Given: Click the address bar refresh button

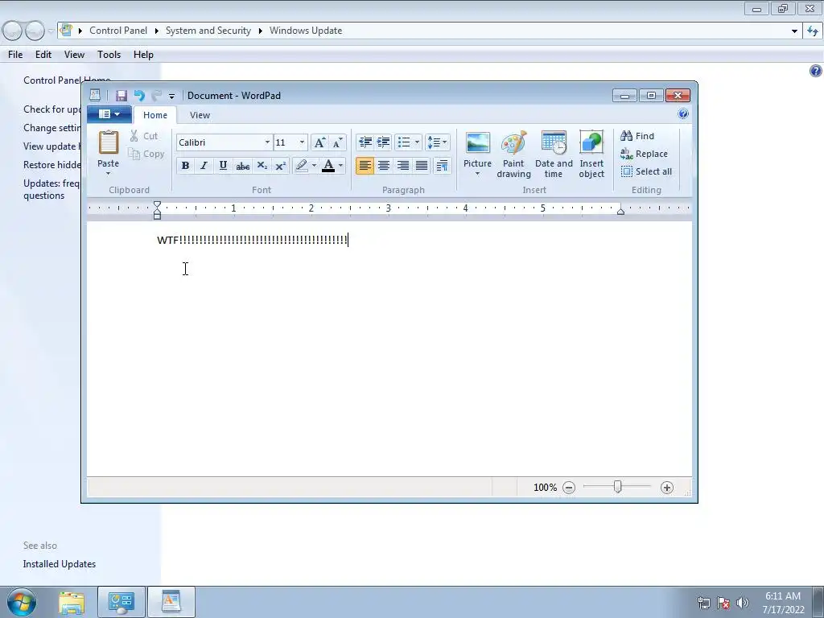Looking at the screenshot, I should (813, 31).
